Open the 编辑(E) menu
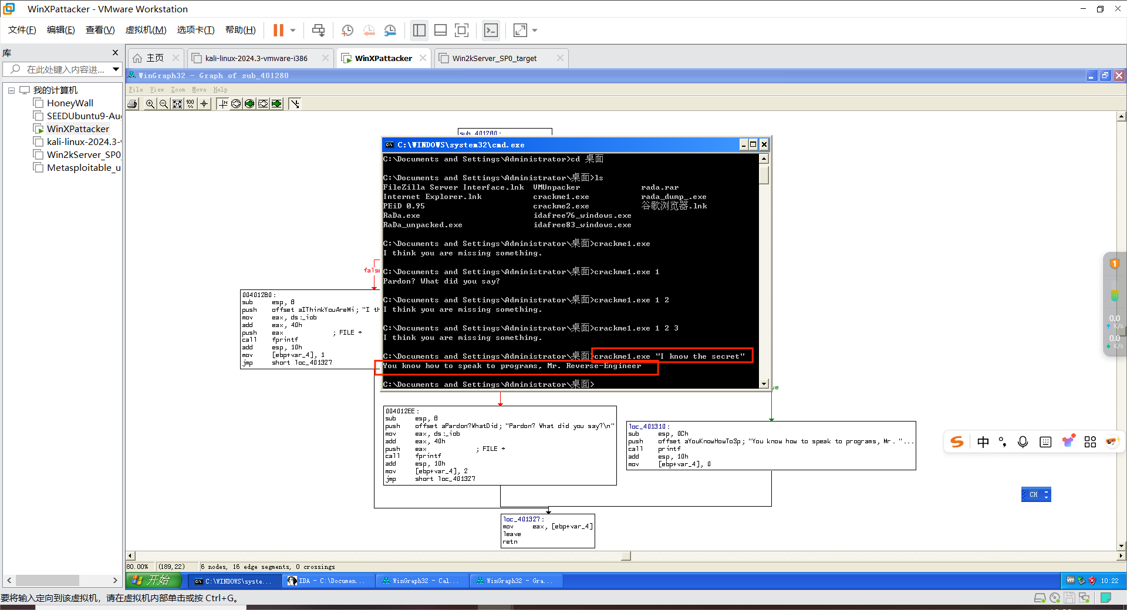1127x610 pixels. [61, 30]
